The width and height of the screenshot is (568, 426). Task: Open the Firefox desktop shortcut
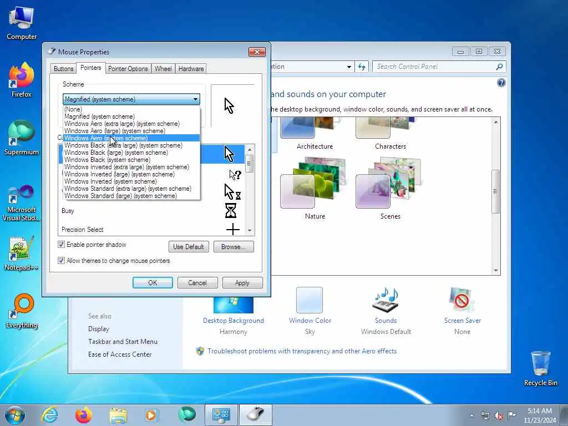tap(22, 80)
